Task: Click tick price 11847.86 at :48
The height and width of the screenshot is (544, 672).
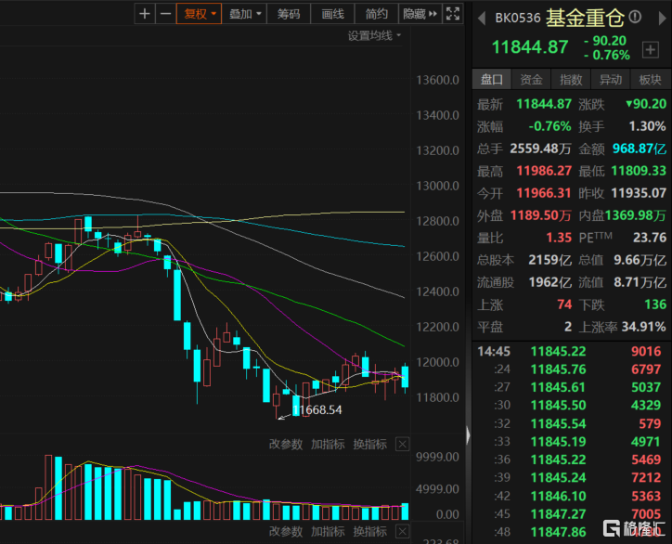Action: point(558,532)
